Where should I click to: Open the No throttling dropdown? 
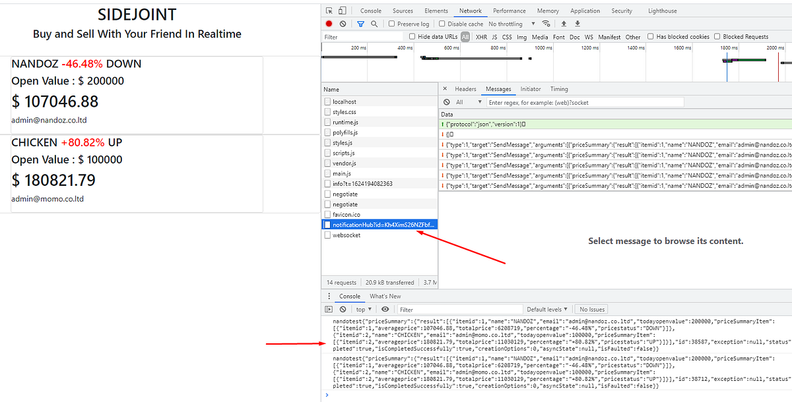point(506,23)
